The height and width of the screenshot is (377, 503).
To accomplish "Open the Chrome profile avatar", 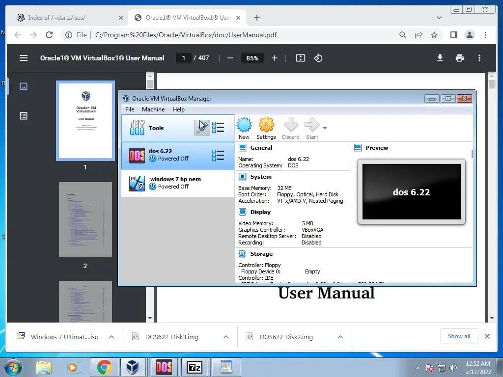I will [470, 35].
